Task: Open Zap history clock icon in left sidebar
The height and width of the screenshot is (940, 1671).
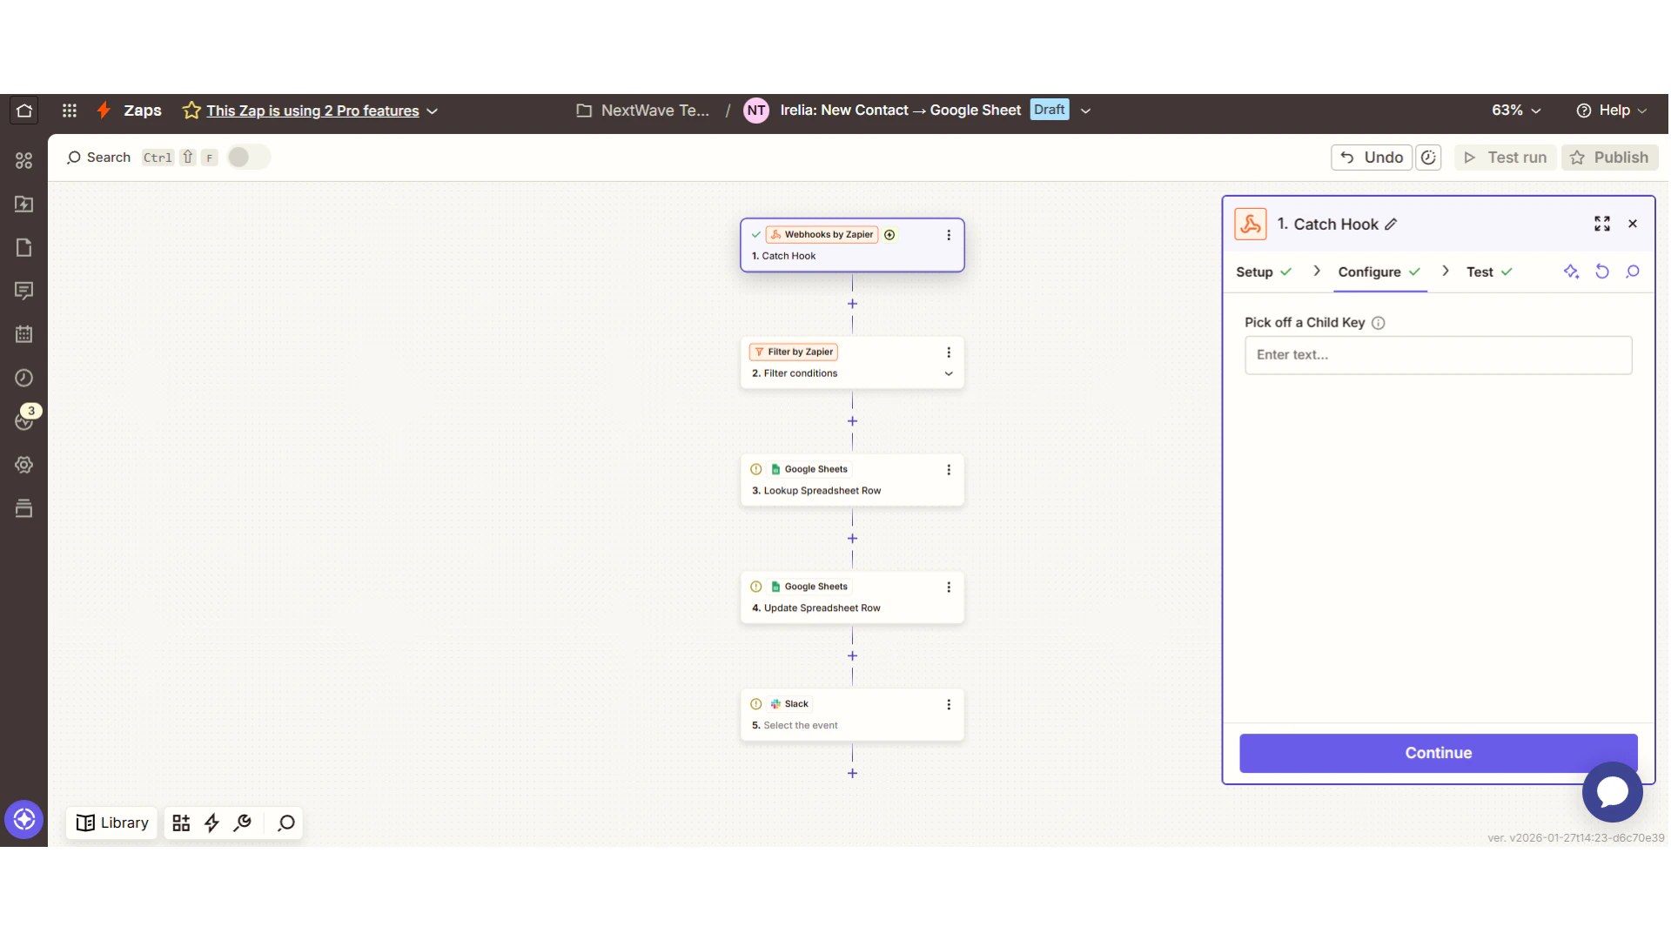Action: coord(23,378)
